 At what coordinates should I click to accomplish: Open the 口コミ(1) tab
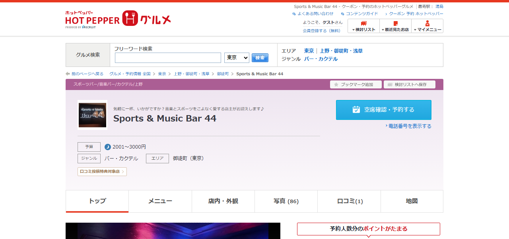coord(349,202)
